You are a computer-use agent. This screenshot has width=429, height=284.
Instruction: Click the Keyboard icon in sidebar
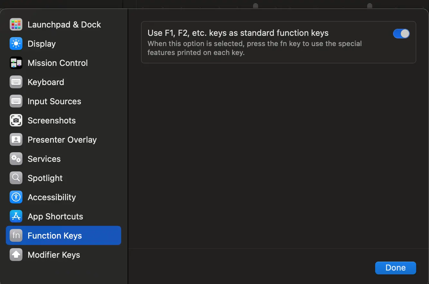16,82
